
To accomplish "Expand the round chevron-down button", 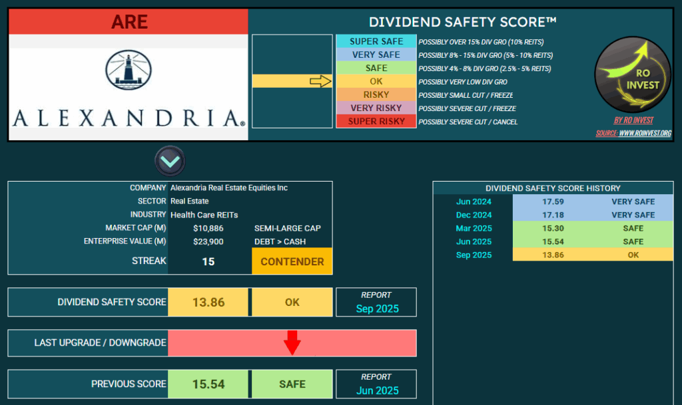I will coord(170,161).
